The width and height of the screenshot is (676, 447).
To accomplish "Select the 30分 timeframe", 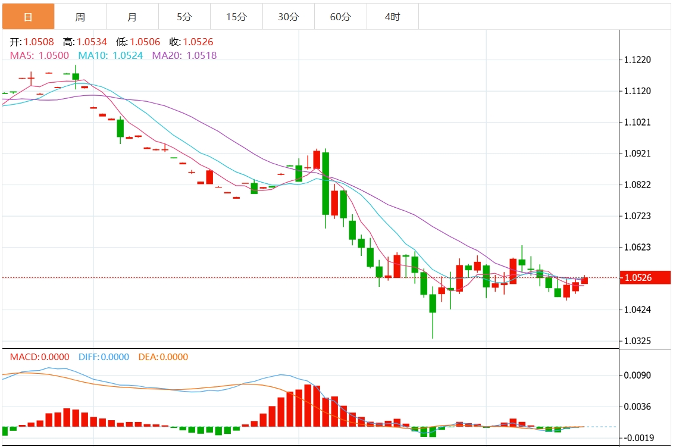I will click(288, 17).
